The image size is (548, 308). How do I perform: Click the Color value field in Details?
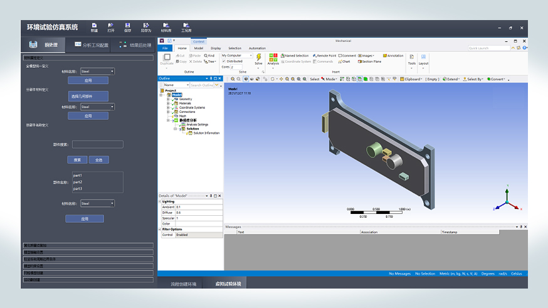(199, 224)
